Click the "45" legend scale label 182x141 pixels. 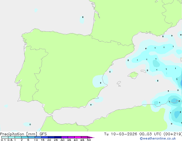point(82,140)
